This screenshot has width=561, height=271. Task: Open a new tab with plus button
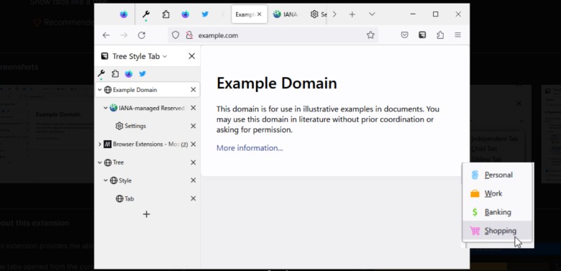click(x=352, y=14)
